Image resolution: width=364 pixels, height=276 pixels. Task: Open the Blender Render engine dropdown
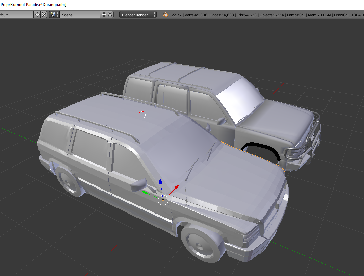point(138,15)
